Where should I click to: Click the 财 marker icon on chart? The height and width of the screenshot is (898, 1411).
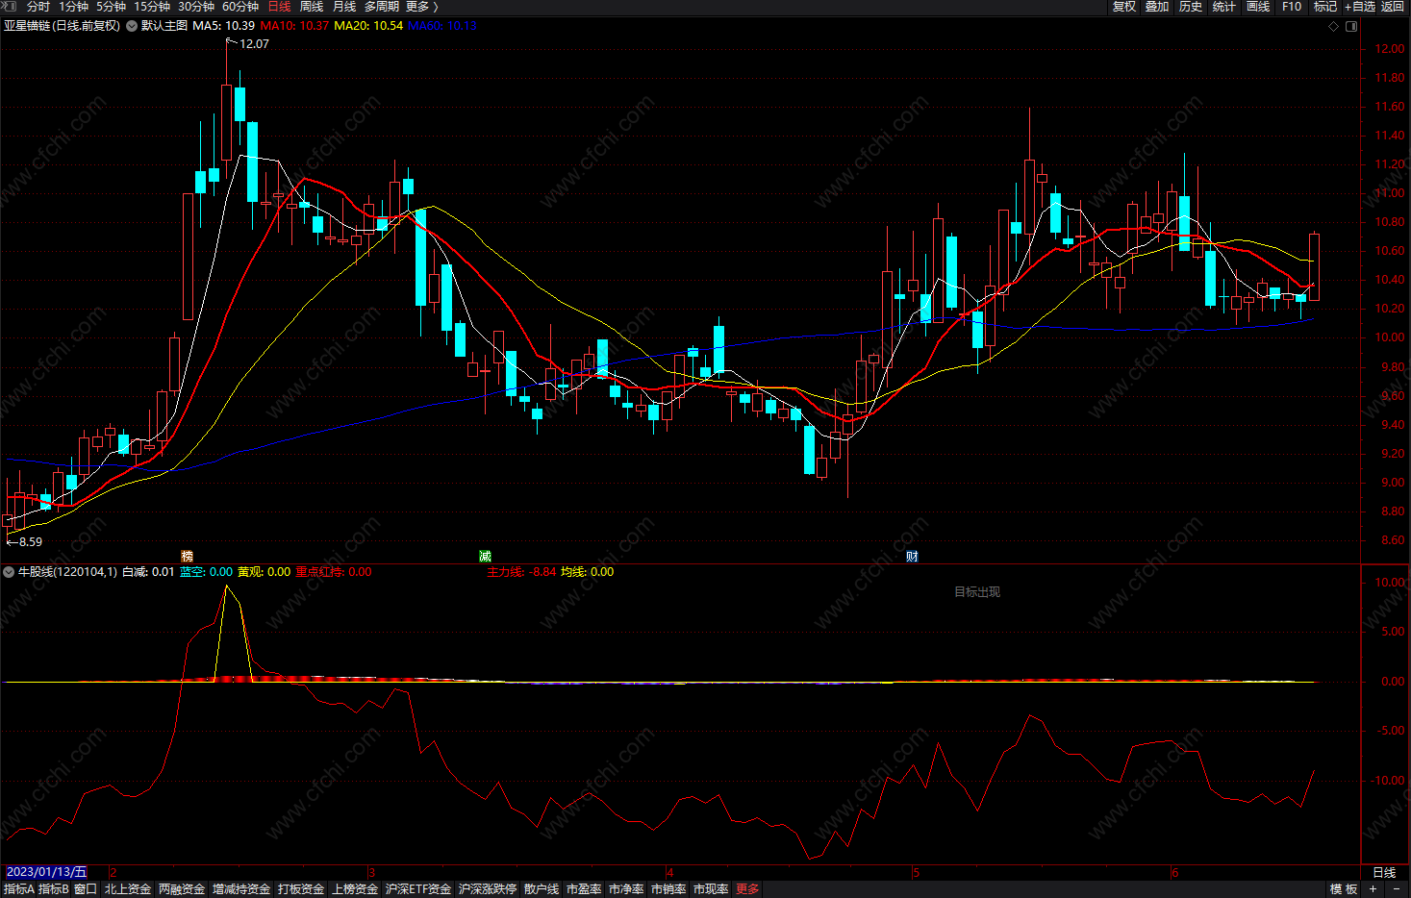coord(912,556)
